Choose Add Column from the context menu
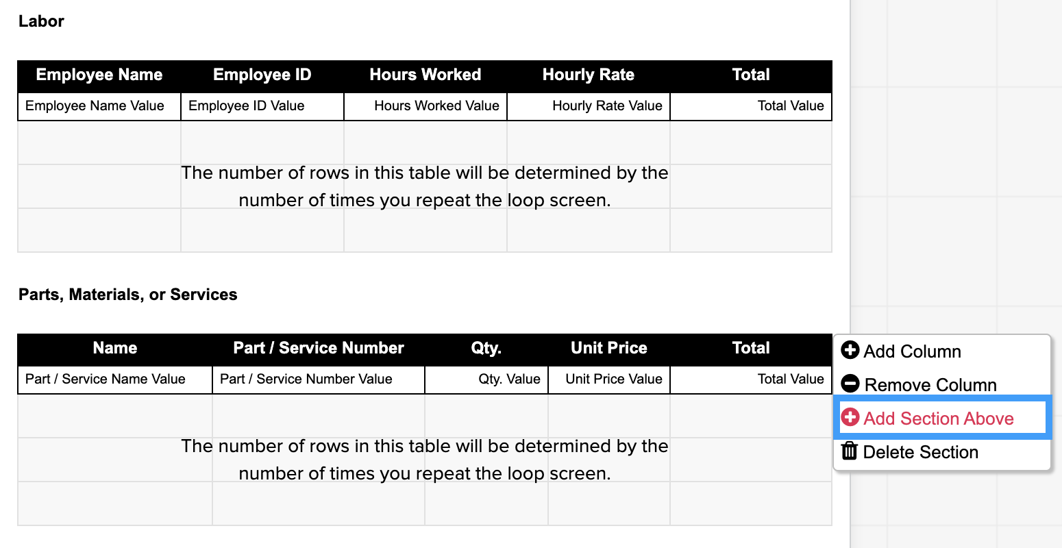 (941, 351)
